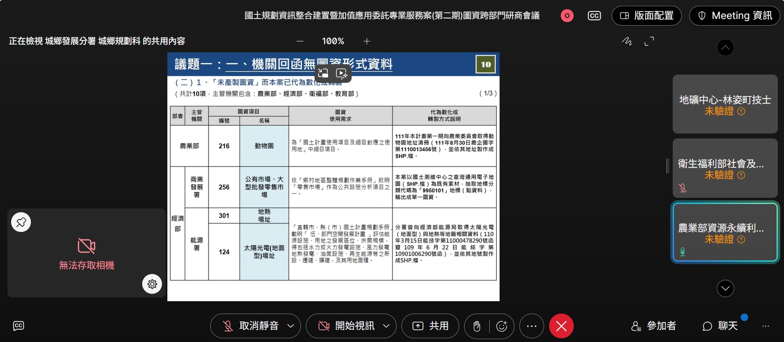
Task: Select the 地礦中心-林姿町技士 participant tile
Action: pyautogui.click(x=725, y=104)
